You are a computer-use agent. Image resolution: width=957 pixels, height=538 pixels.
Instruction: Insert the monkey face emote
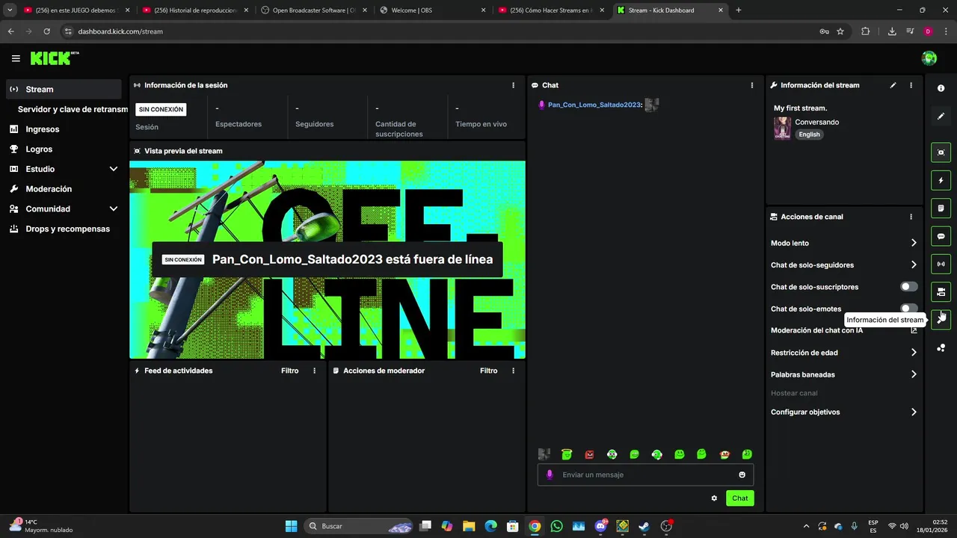click(x=724, y=454)
